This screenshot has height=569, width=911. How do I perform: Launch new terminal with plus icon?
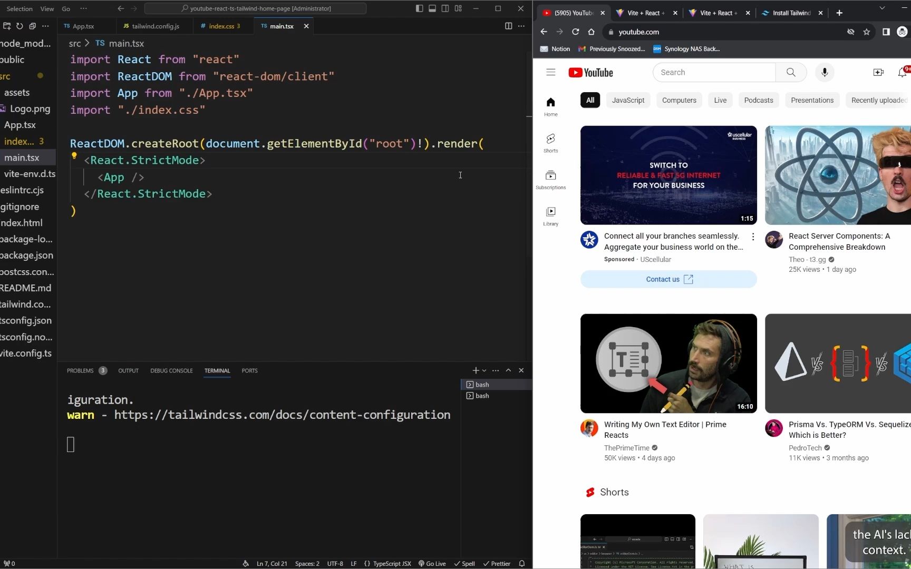[x=476, y=370]
